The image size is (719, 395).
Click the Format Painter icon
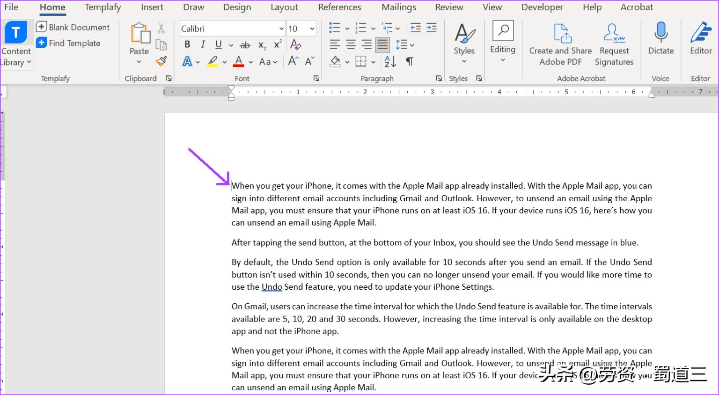tap(161, 61)
